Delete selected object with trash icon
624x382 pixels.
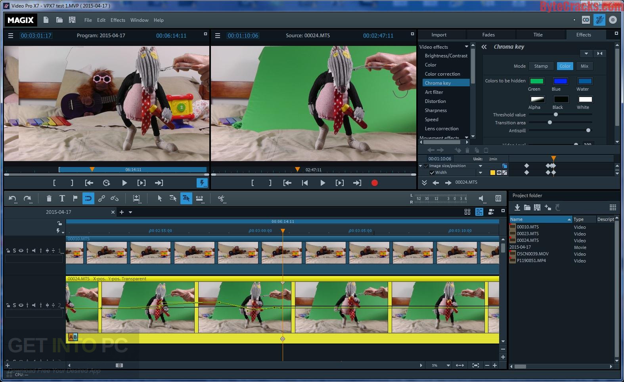coord(49,198)
